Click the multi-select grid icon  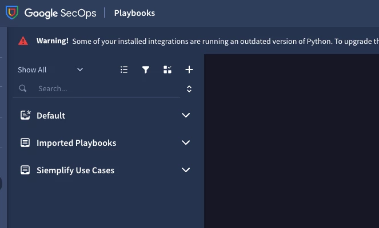pos(167,70)
